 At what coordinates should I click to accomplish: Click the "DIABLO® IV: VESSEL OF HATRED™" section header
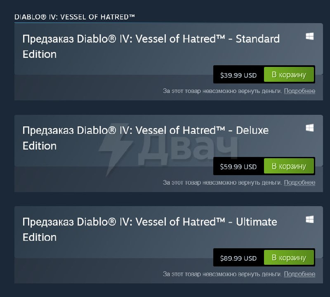(75, 17)
